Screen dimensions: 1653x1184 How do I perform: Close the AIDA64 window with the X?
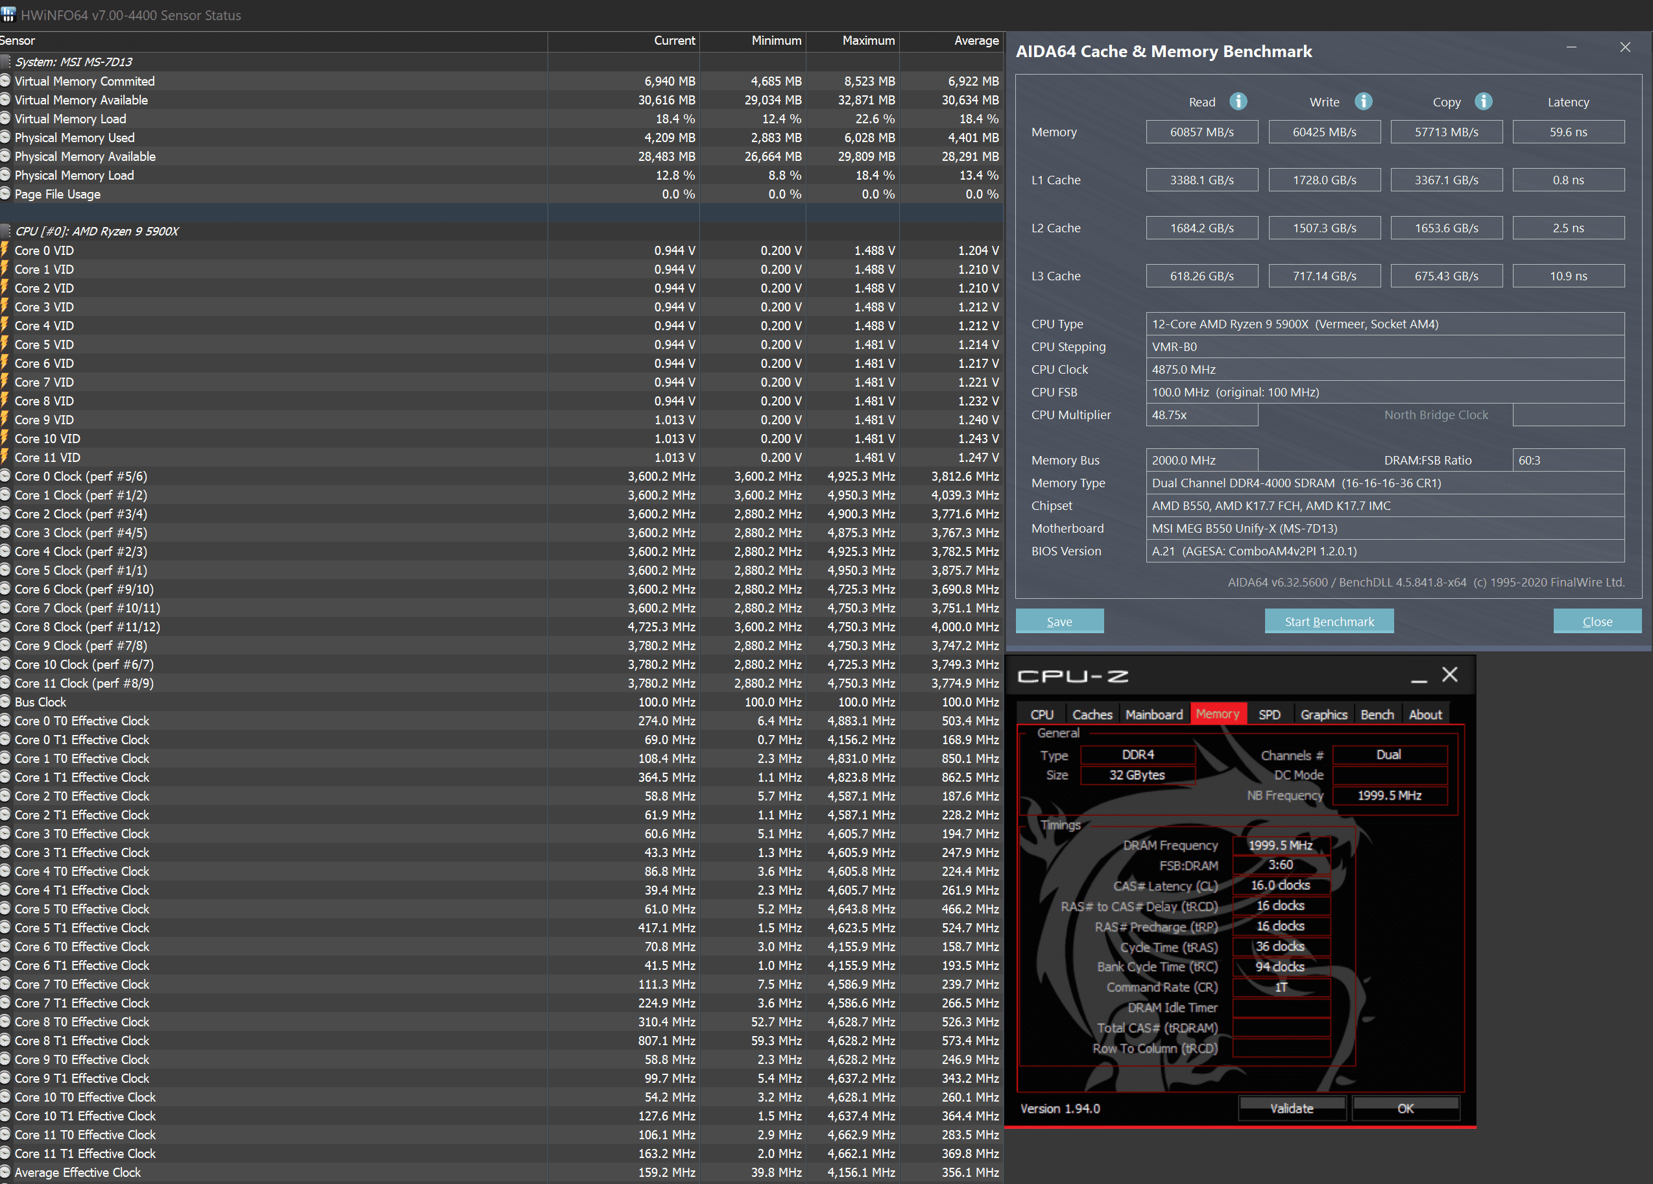click(x=1624, y=47)
